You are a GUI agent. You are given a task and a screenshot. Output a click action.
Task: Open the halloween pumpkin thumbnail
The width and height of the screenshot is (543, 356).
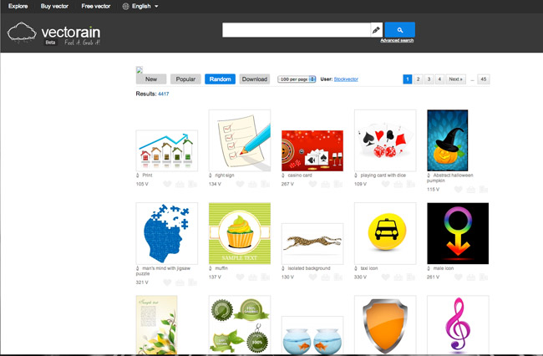coord(448,140)
